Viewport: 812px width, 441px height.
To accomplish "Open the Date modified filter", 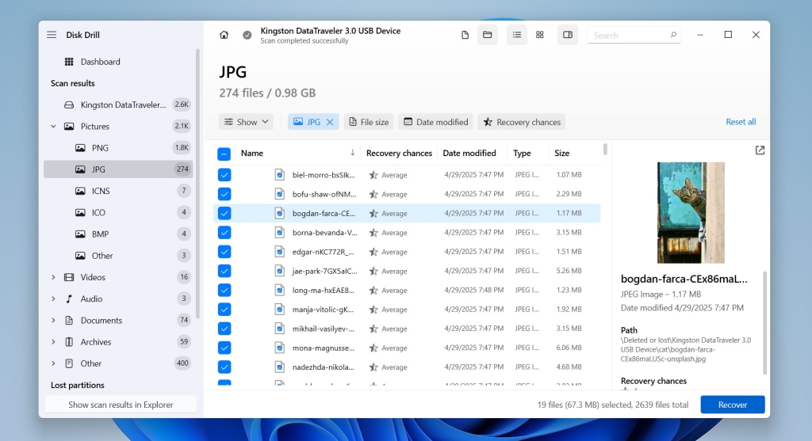I will 436,122.
